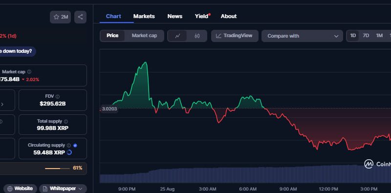Select the 1M time range
This screenshot has height=193, width=391.
click(x=379, y=36)
